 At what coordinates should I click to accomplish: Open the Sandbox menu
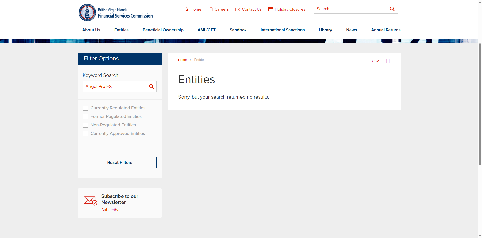pos(238,30)
